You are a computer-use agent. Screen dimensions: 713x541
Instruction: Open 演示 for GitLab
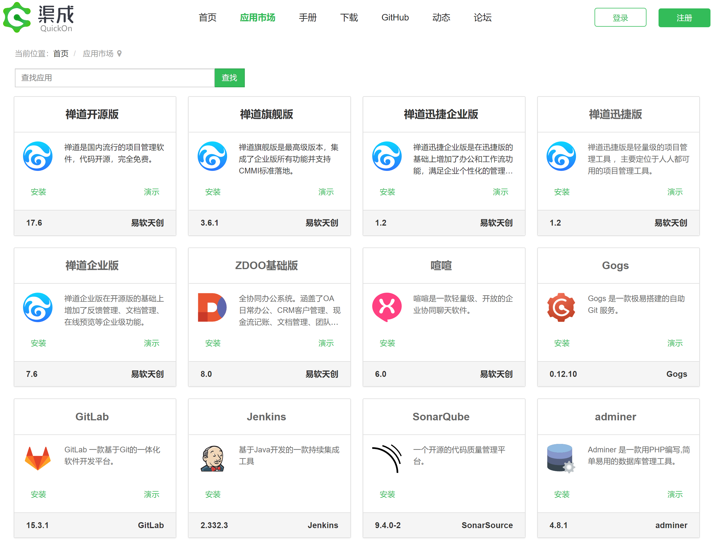click(152, 494)
